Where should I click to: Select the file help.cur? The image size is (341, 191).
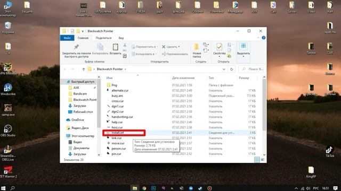point(117,122)
